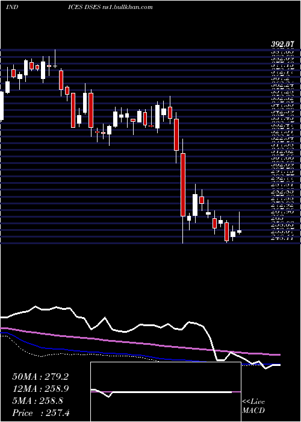This screenshot has height=422, width=301.
Task: Click the '50MA : 279.2' text
Action: [40, 377]
